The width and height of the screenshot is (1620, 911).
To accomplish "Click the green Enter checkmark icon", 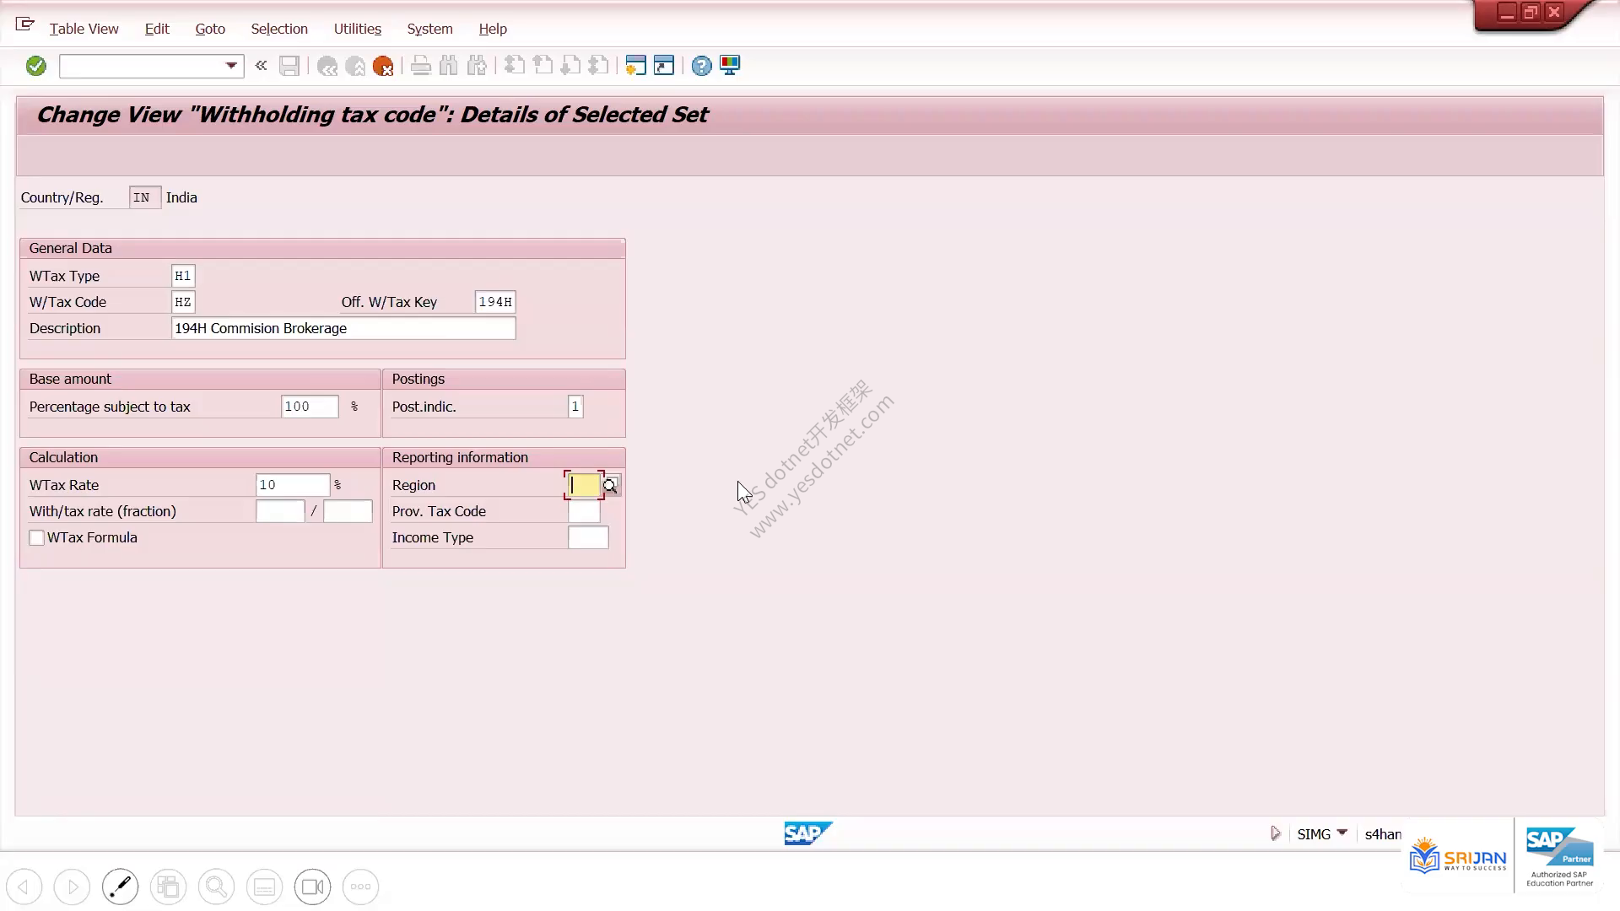I will 35,66.
